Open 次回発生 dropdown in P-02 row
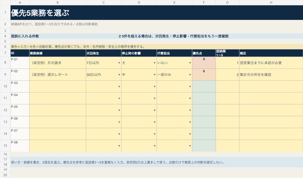This screenshot has width=303, height=178. (119, 75)
